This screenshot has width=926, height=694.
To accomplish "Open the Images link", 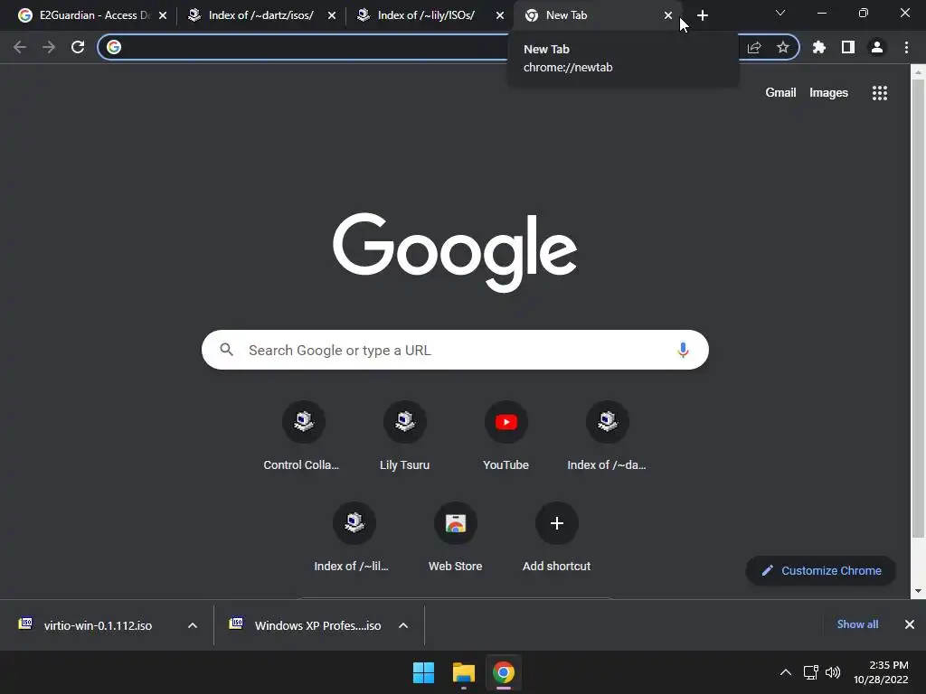I will coord(828,93).
